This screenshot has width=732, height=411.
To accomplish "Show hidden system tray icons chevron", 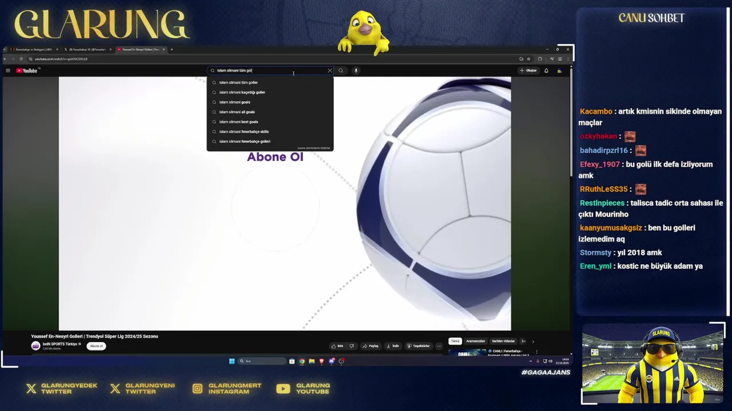I will (x=530, y=361).
